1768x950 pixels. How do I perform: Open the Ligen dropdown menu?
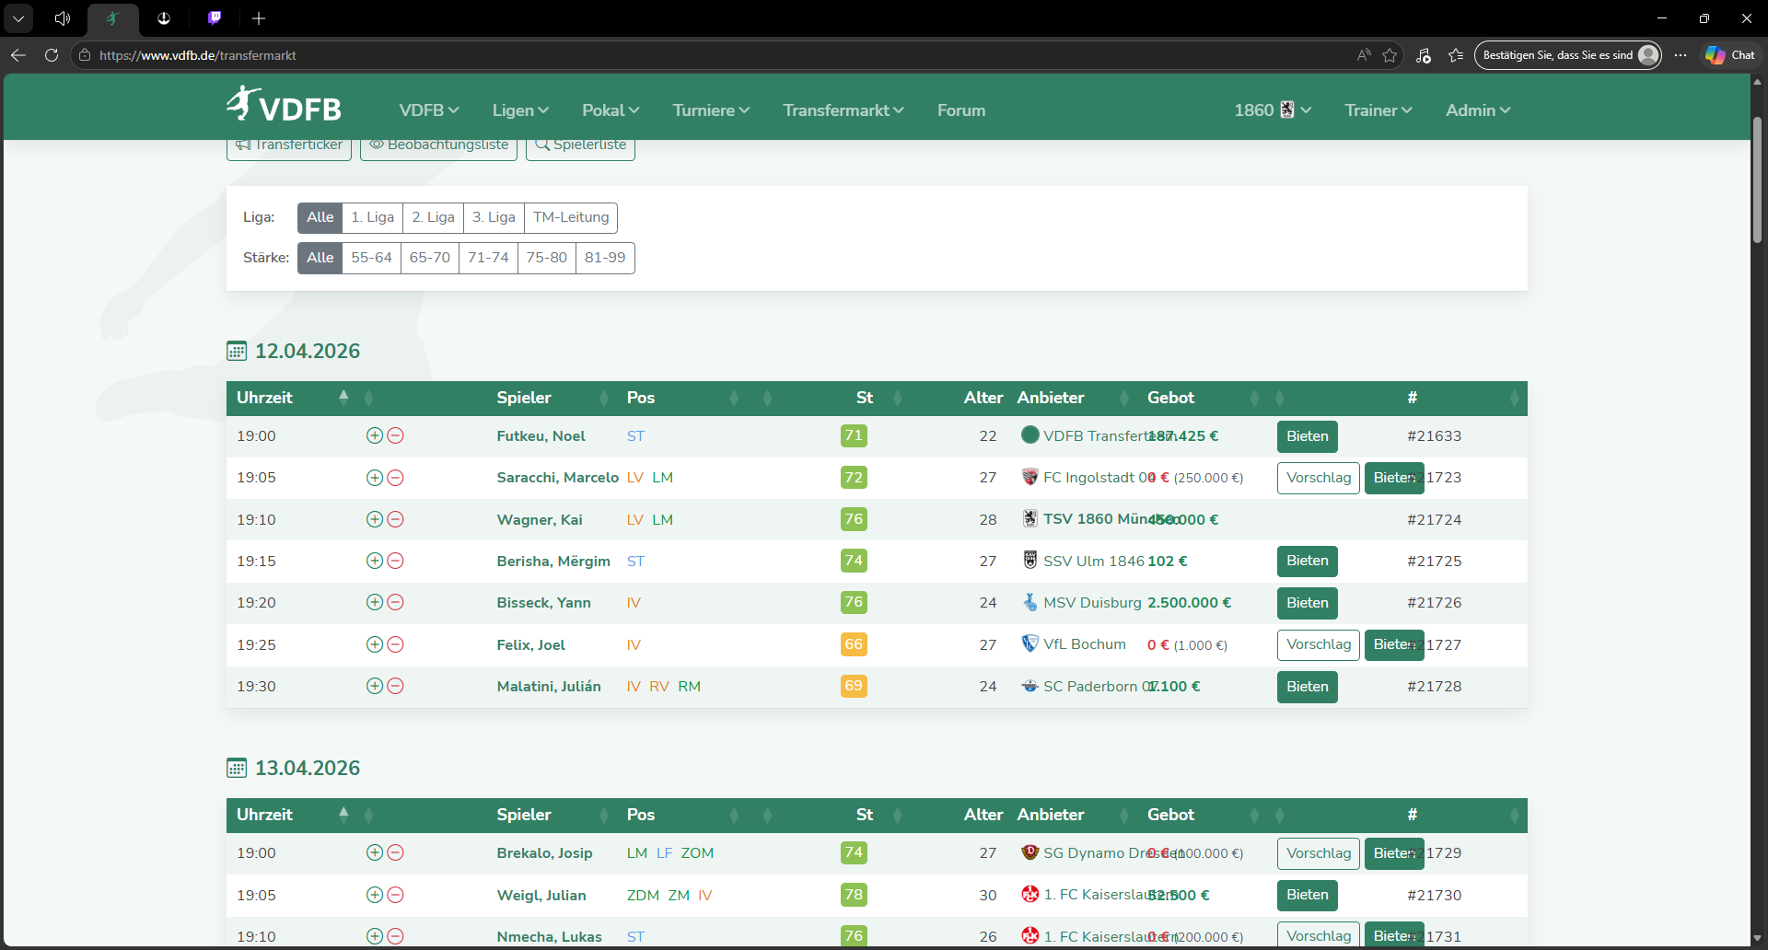519,110
